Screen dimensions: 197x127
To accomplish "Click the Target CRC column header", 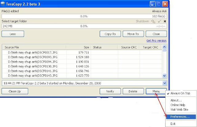I will (151, 47).
